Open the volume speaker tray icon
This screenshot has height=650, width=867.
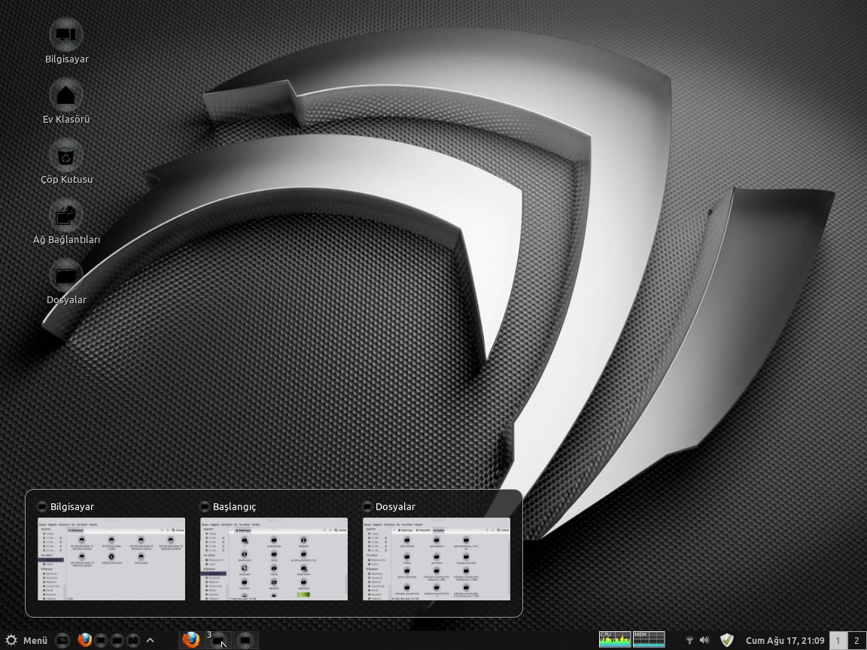point(704,640)
